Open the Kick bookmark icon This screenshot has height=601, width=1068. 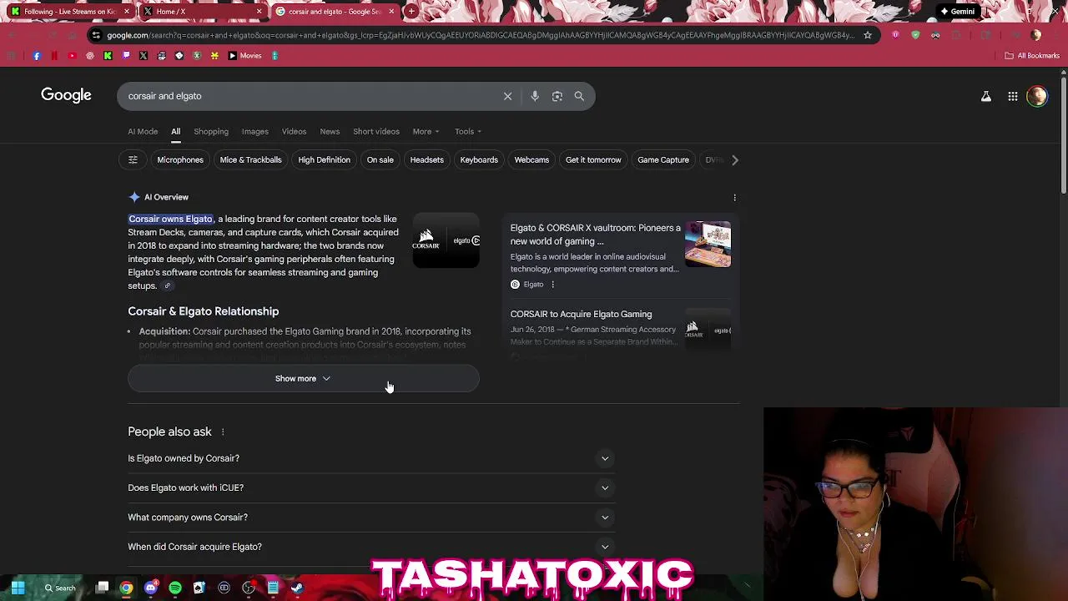108,56
